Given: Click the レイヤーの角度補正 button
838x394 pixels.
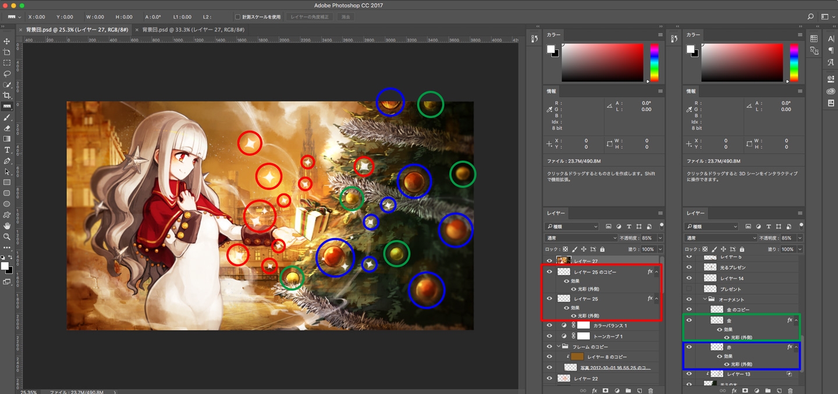Looking at the screenshot, I should [x=310, y=17].
